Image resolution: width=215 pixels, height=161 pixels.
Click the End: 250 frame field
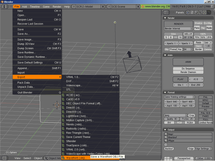196,85
